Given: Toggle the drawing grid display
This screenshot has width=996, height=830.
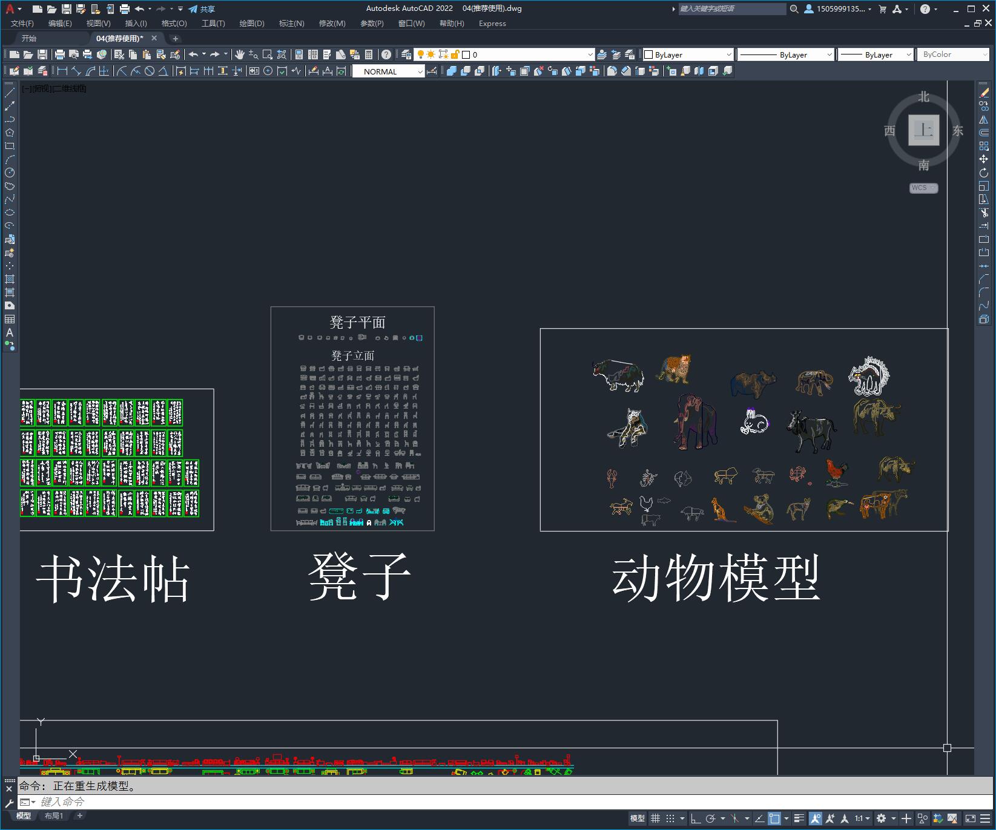Looking at the screenshot, I should (x=655, y=818).
